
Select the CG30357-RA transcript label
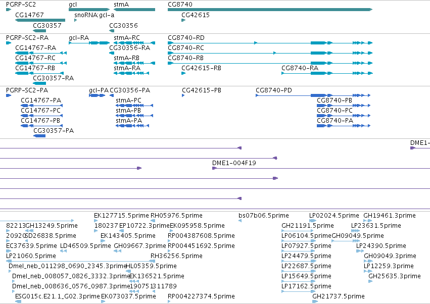tap(54, 78)
